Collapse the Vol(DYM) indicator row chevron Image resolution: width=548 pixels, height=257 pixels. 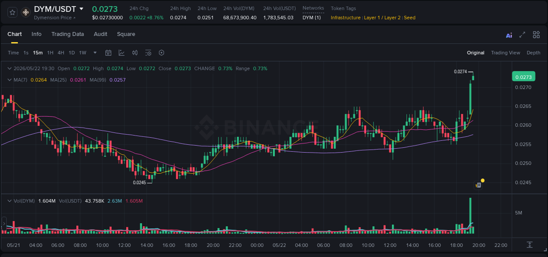tap(10, 201)
